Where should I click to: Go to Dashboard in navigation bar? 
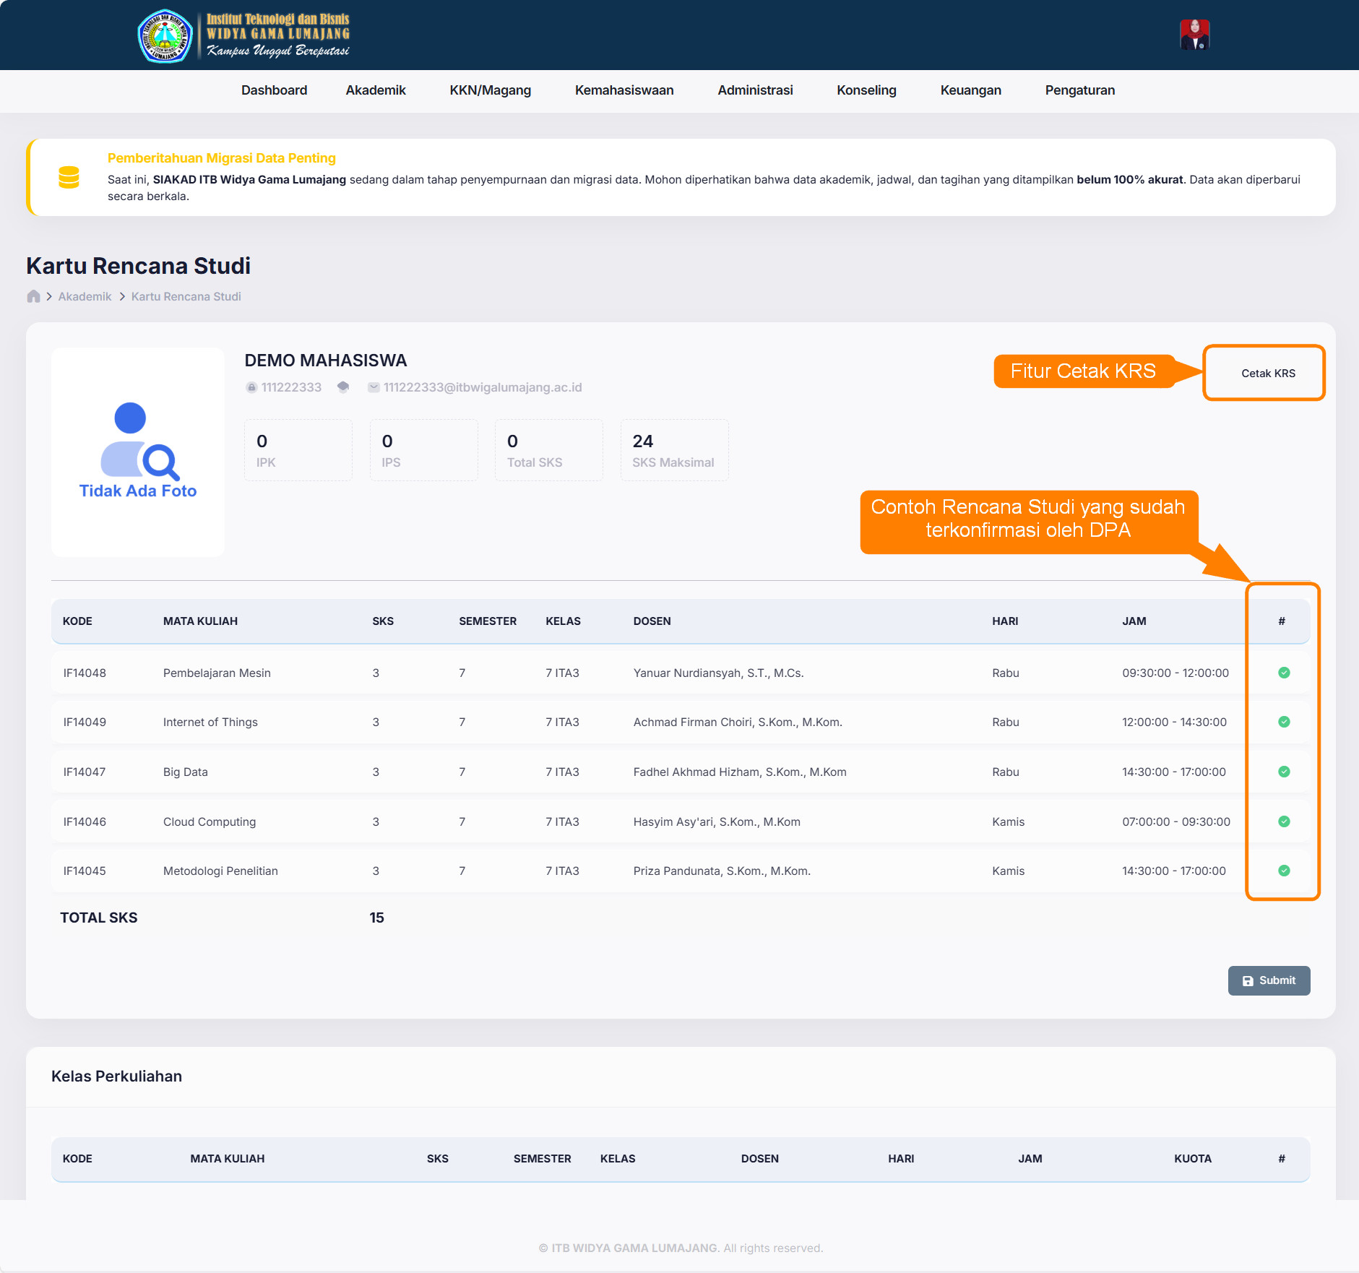coord(274,90)
